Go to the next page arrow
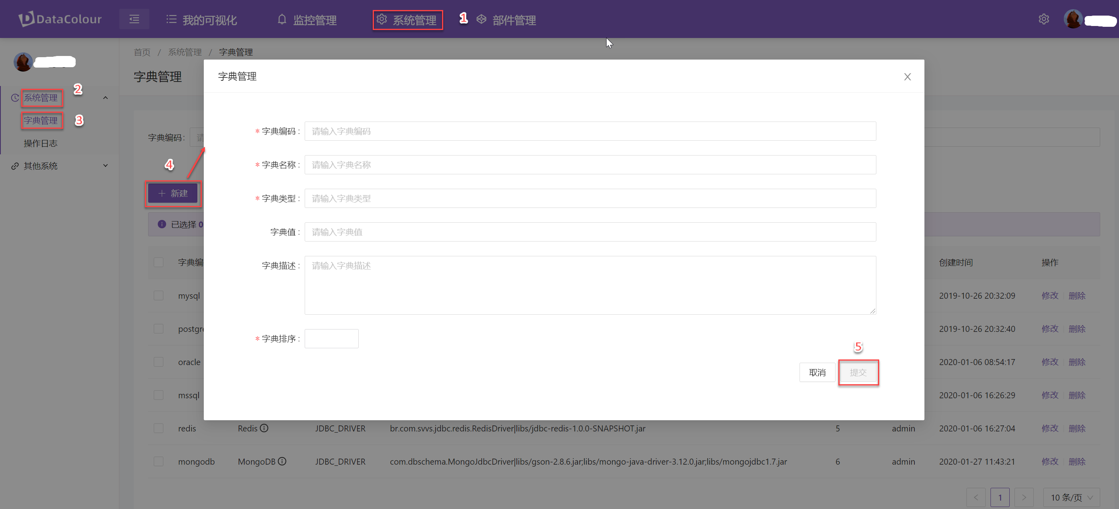1119x509 pixels. 1024,497
